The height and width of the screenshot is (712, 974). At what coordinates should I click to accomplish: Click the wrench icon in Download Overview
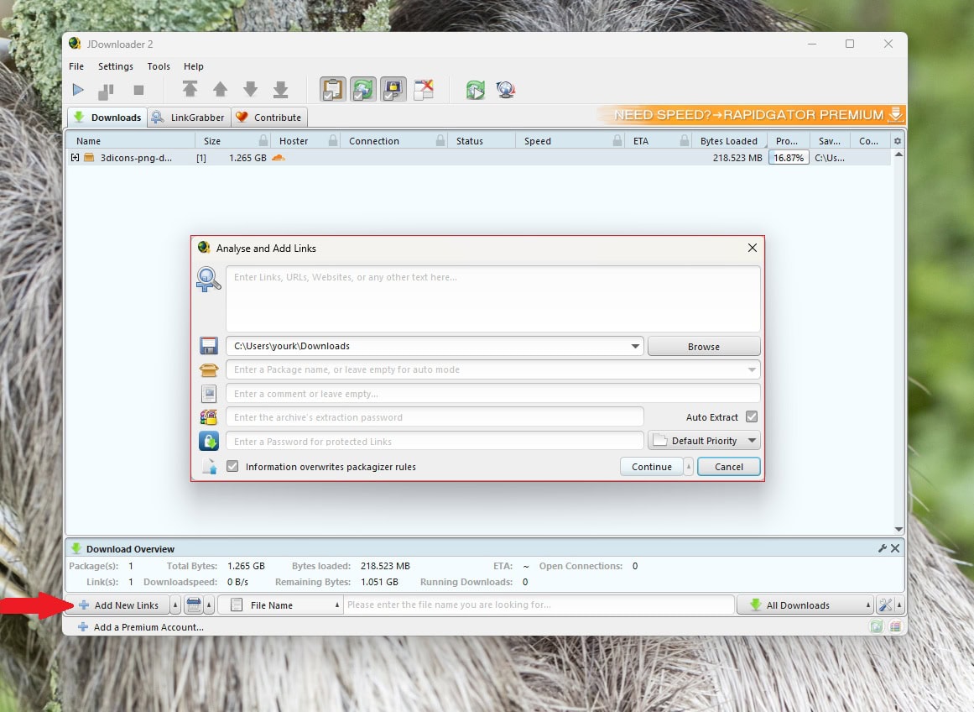coord(882,548)
